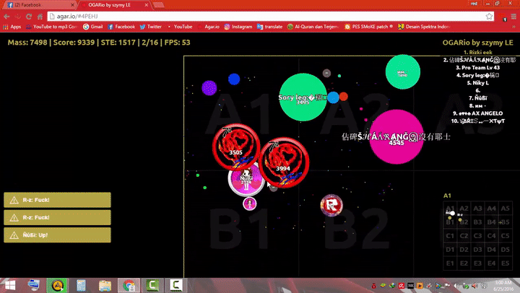This screenshot has width=520, height=293.
Task: Click the green Sory leg cell
Action: point(303,97)
